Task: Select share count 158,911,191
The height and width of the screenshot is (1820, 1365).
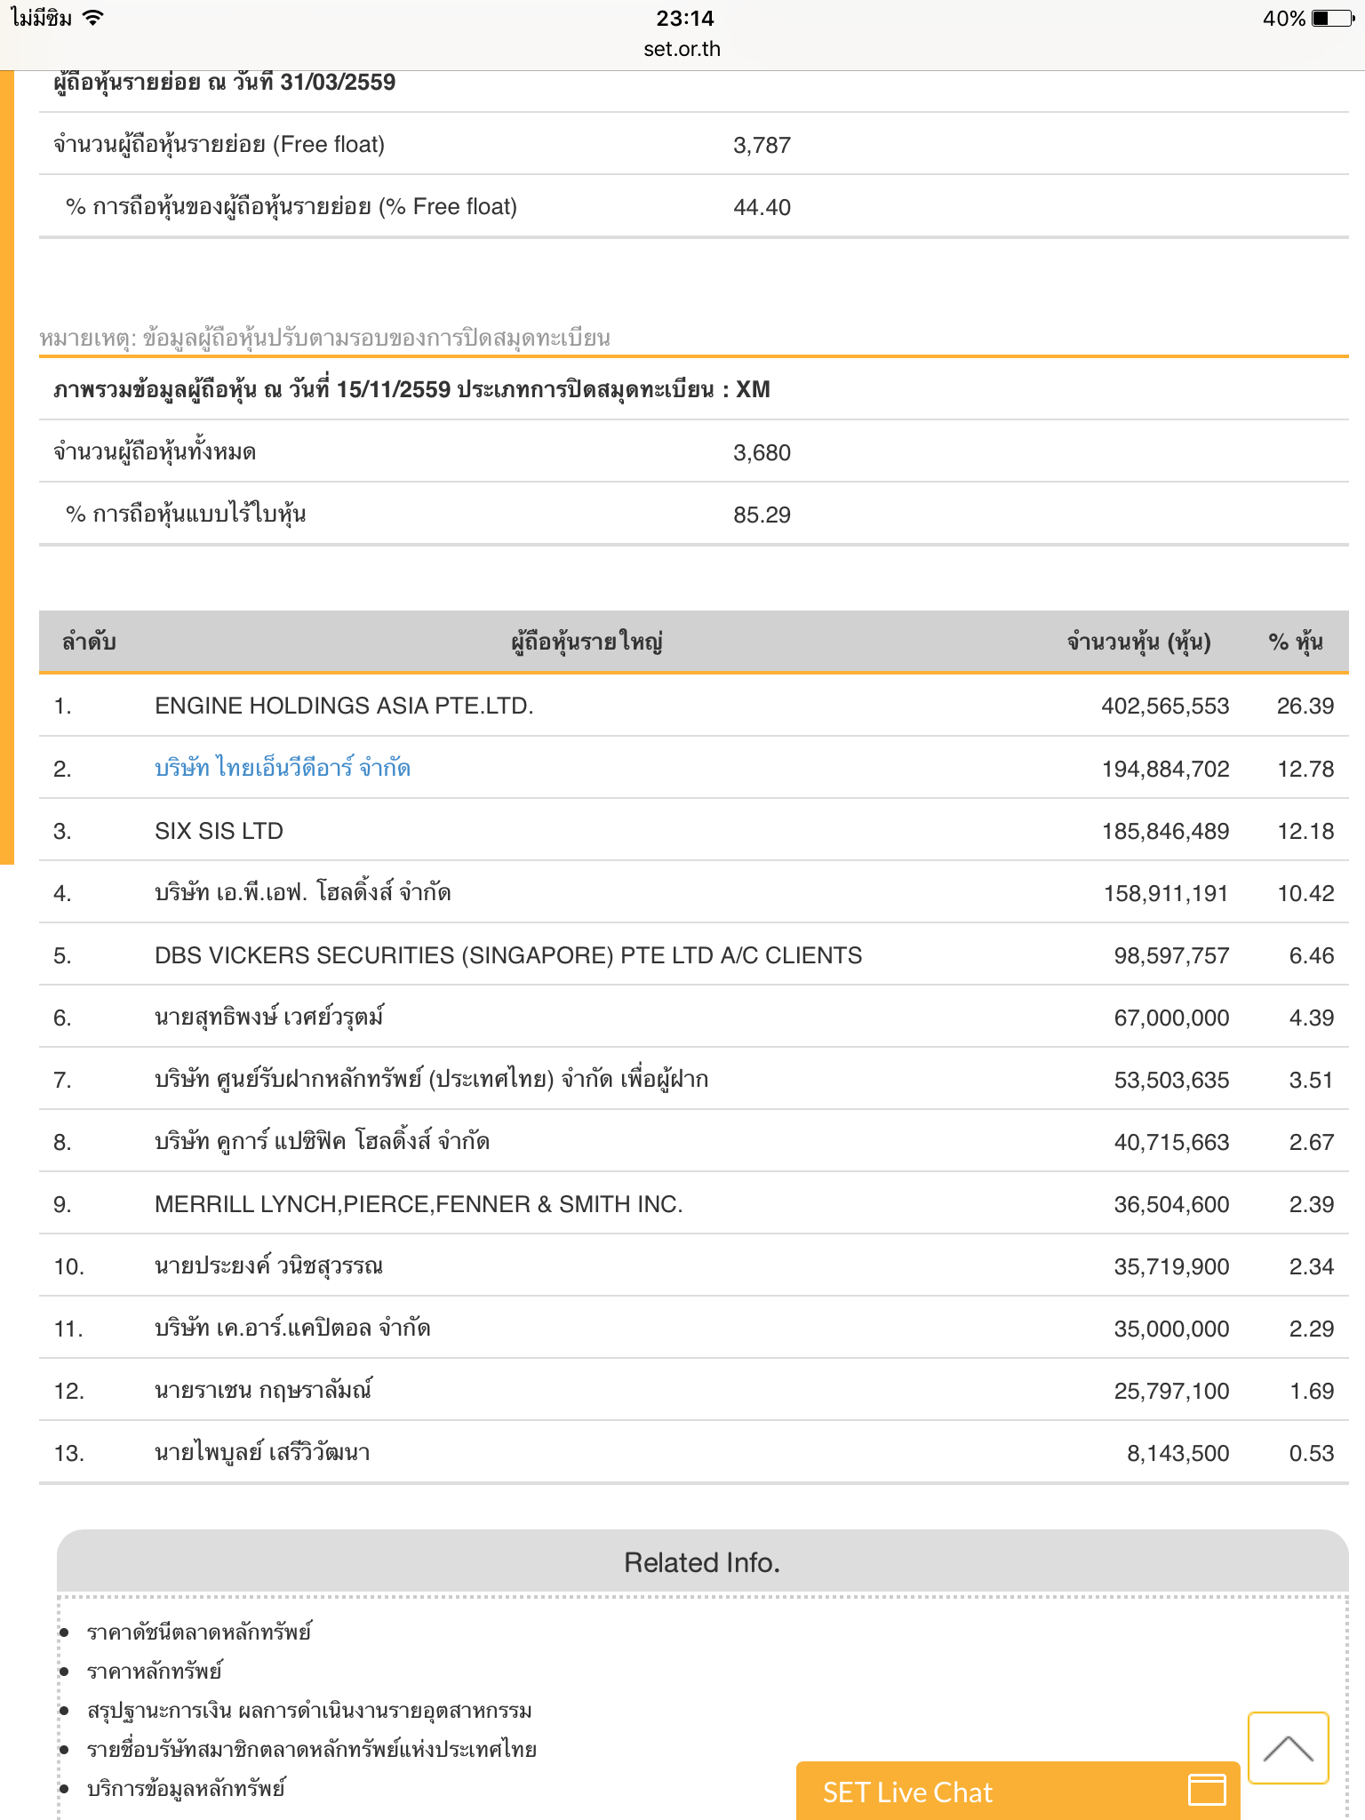Action: (1166, 893)
